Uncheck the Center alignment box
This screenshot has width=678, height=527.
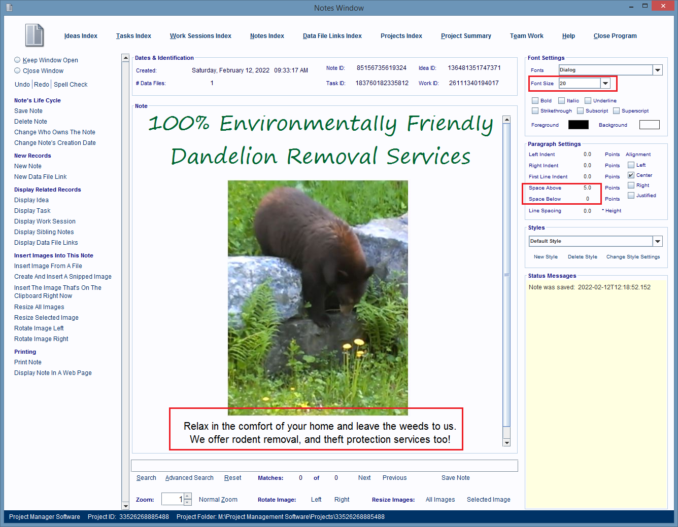pyautogui.click(x=631, y=175)
